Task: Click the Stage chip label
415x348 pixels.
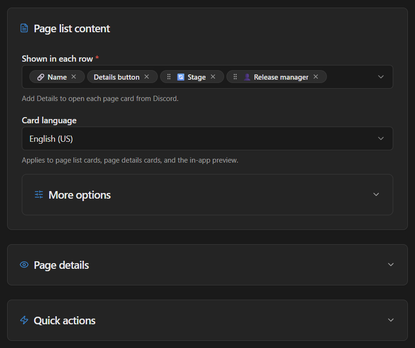Action: (197, 77)
